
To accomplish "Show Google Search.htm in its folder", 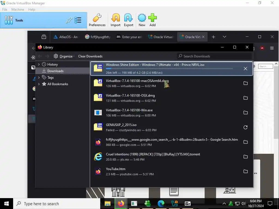I will point(245,142).
